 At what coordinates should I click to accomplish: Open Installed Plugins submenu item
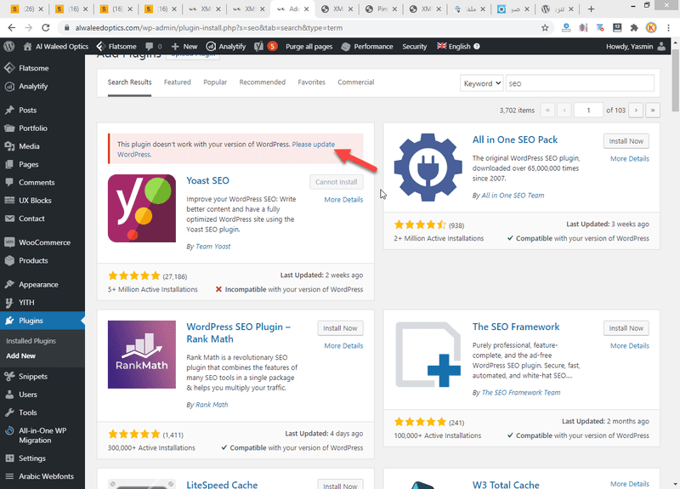31,341
